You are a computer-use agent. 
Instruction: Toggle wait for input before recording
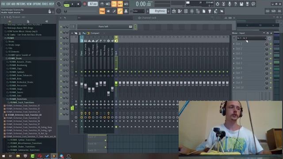[x=108, y=4]
